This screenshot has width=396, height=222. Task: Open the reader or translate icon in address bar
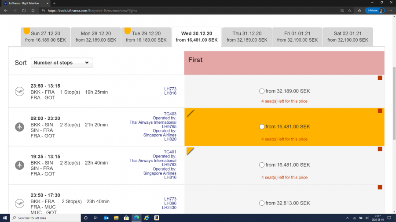tap(342, 11)
